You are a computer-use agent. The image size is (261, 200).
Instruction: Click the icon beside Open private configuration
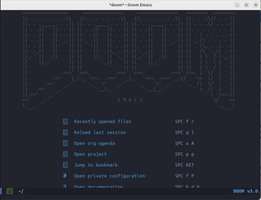65,176
